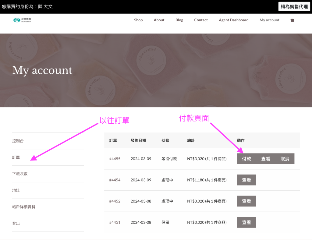Click My account in the navigation bar
The width and height of the screenshot is (312, 240).
(x=269, y=20)
